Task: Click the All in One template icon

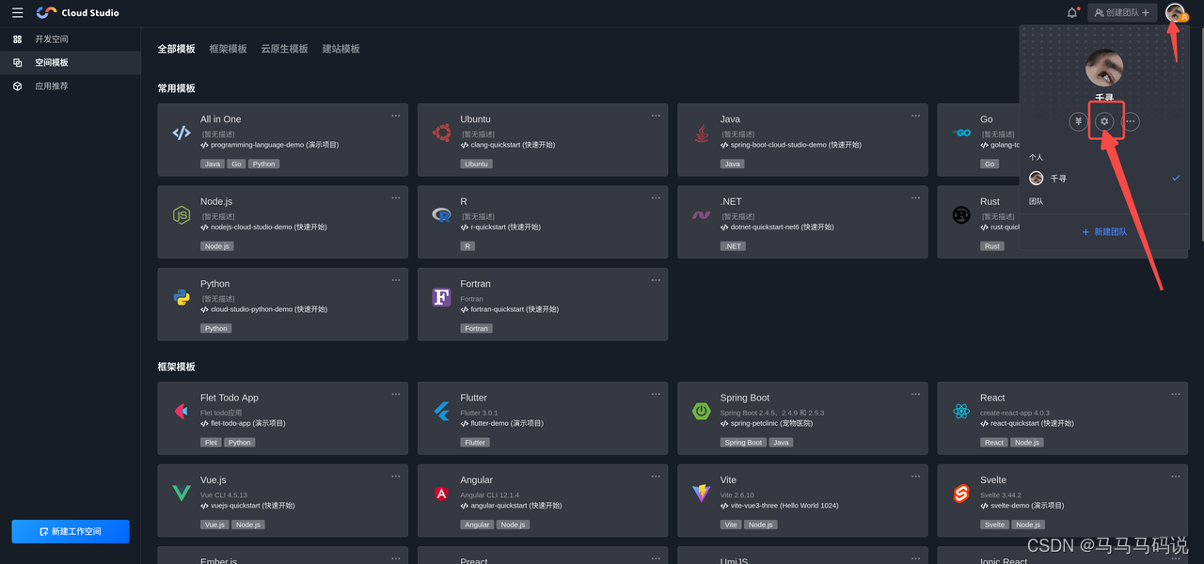Action: (x=182, y=133)
